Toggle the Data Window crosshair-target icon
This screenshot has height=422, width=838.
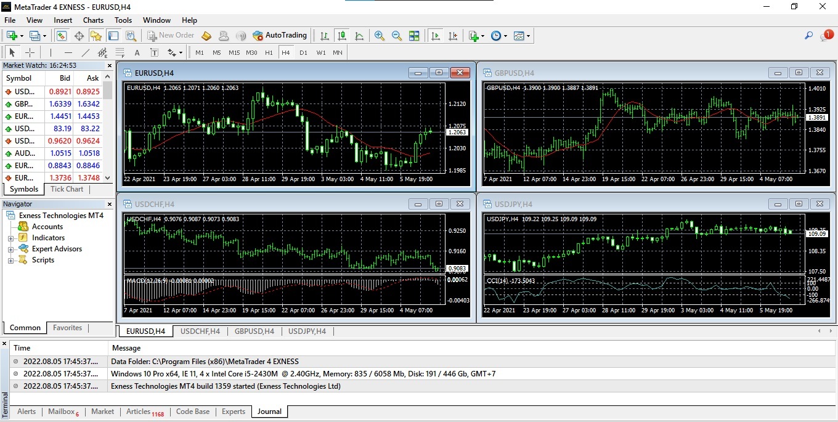point(79,36)
